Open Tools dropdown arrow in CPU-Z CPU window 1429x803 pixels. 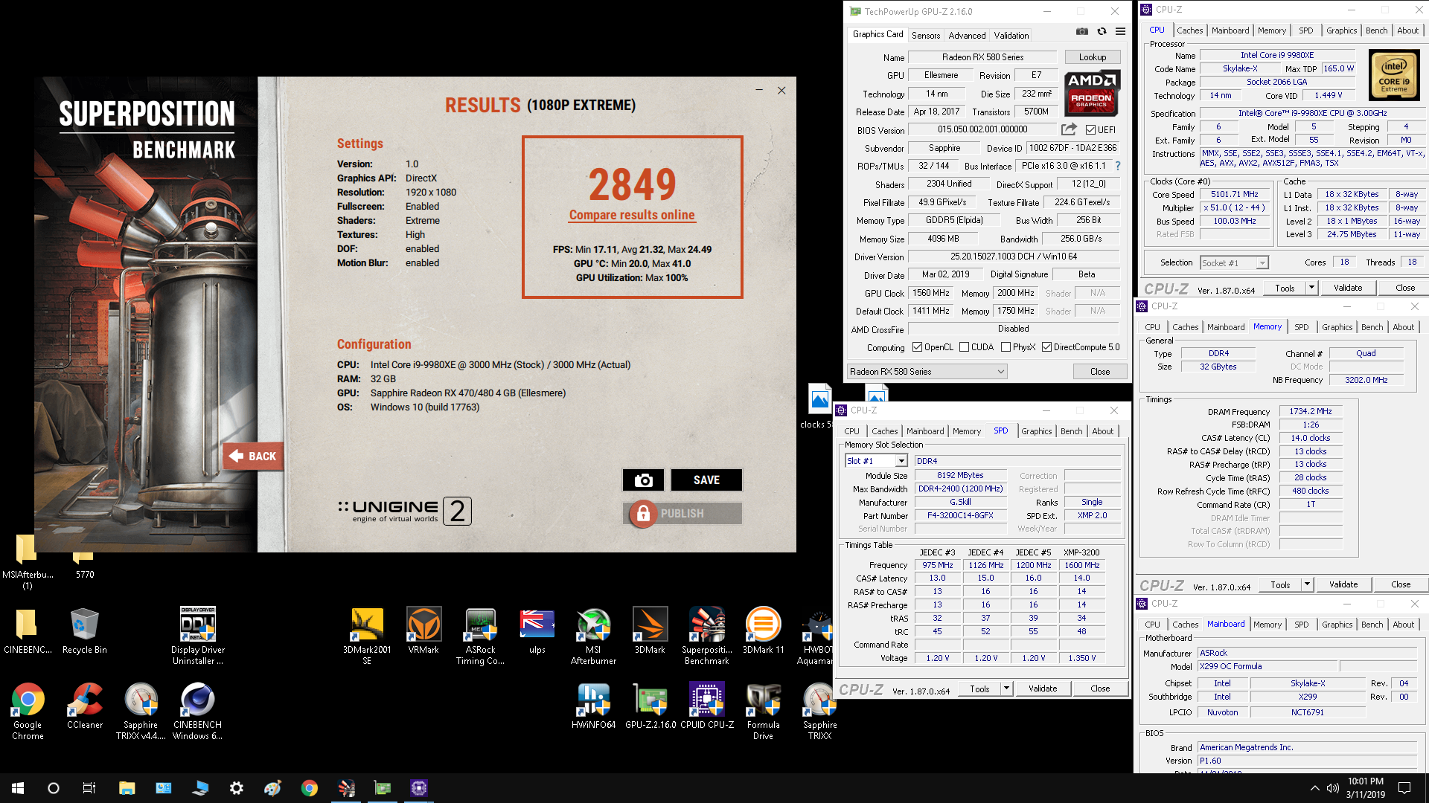1311,288
